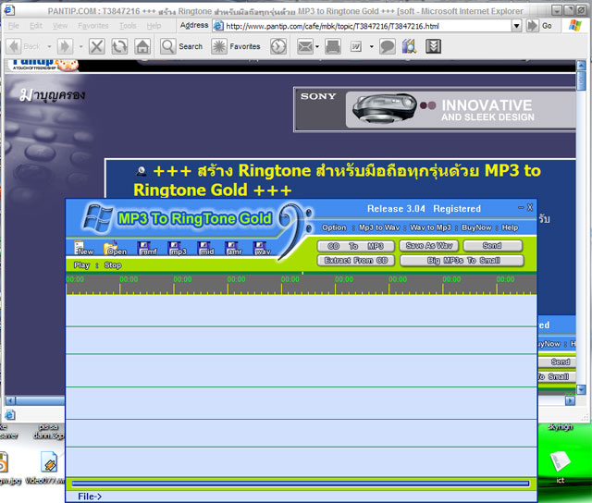
Task: Click the IE Discuss speech bubble icon
Action: [x=388, y=47]
